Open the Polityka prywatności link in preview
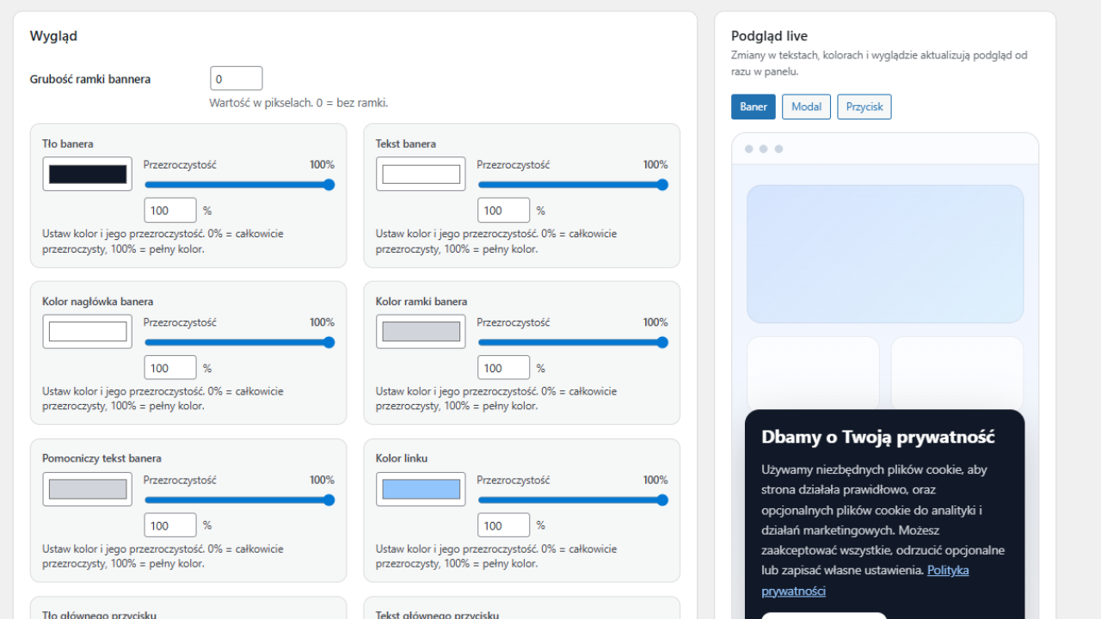The image size is (1101, 619). tap(948, 571)
